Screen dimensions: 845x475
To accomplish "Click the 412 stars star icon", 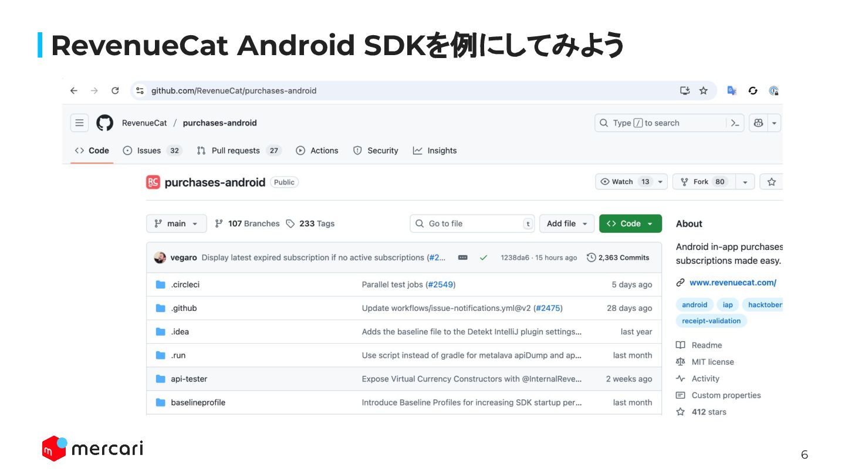I will tap(681, 412).
